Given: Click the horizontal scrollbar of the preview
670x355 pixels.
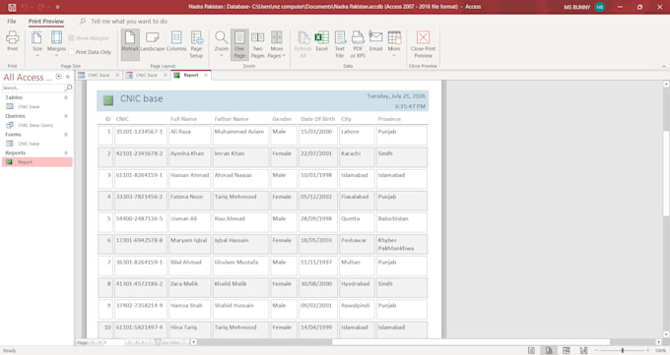Looking at the screenshot, I should click(471, 342).
